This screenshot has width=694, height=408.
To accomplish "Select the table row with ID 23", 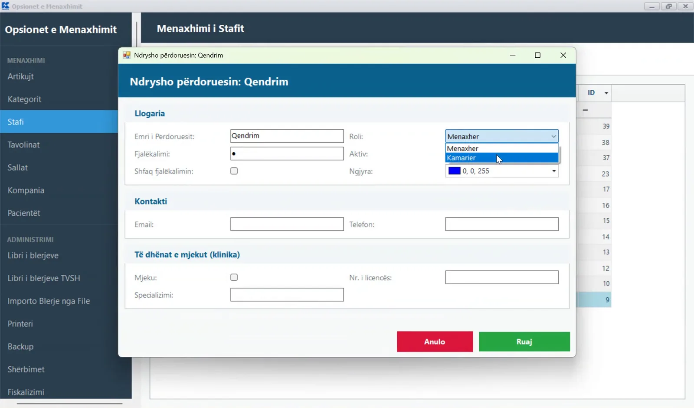I will tap(595, 174).
